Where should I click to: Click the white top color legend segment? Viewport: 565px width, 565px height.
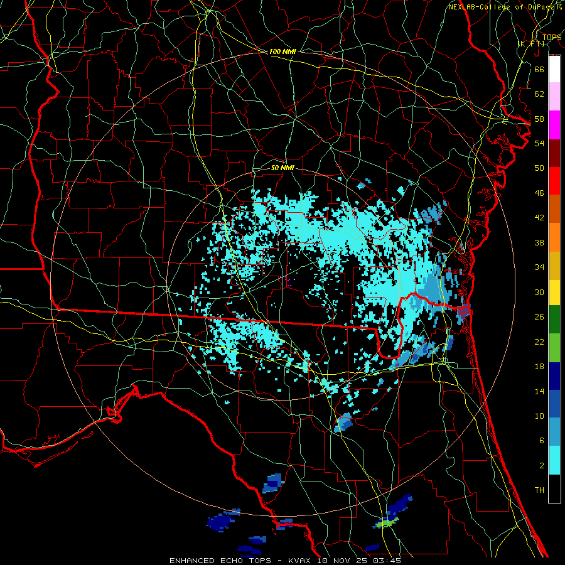click(554, 69)
